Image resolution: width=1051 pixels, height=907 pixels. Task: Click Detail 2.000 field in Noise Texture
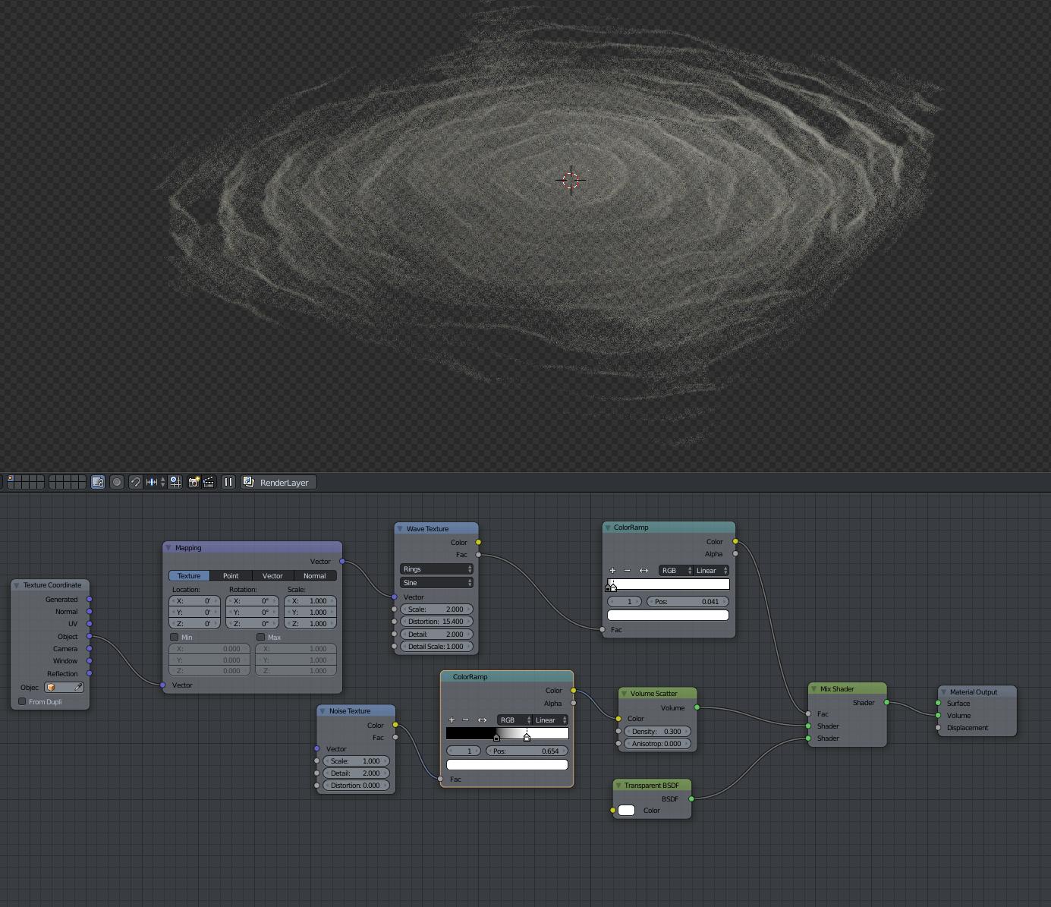tap(356, 773)
